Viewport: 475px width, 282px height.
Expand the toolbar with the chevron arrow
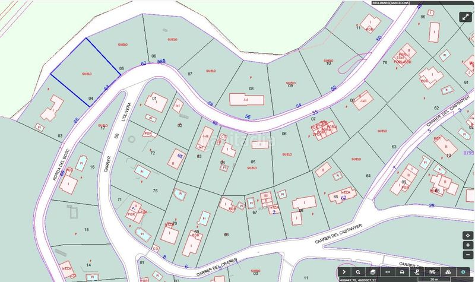(344, 272)
